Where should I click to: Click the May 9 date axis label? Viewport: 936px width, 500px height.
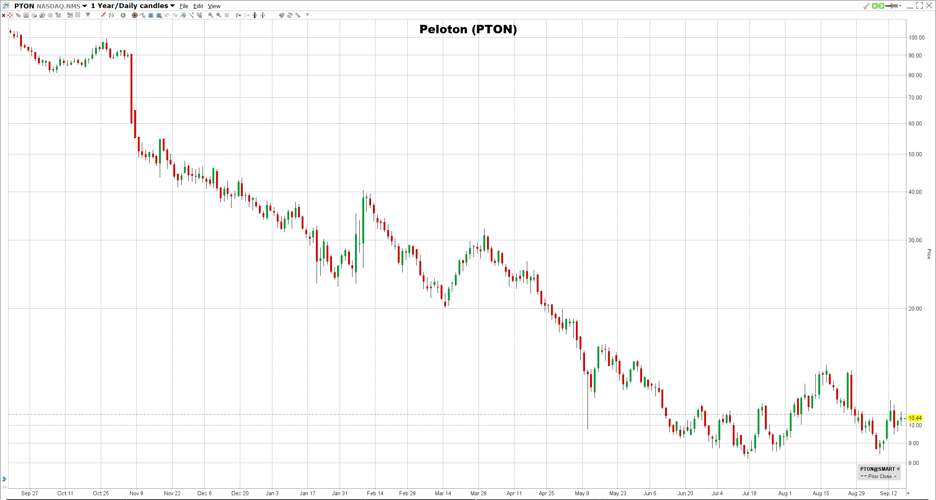click(582, 493)
